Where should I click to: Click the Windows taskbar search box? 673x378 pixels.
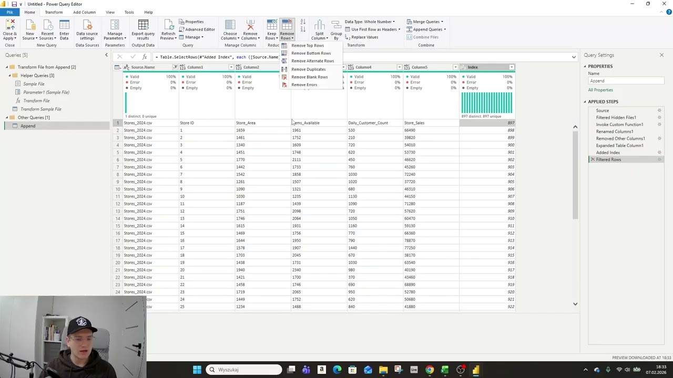[x=244, y=370]
